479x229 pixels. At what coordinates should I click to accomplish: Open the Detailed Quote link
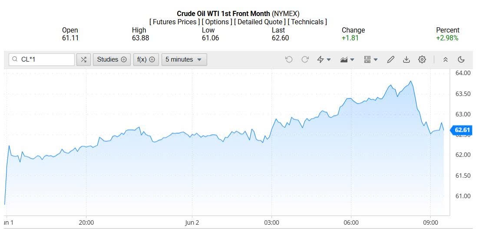tap(261, 22)
